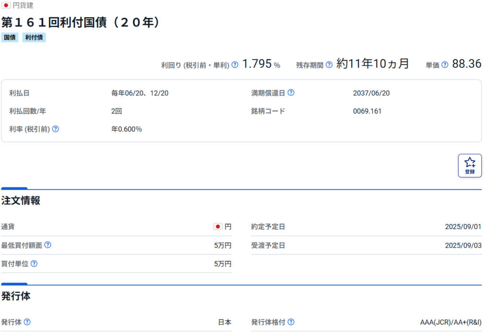Click the 買付単位 help icon

[x=34, y=263]
